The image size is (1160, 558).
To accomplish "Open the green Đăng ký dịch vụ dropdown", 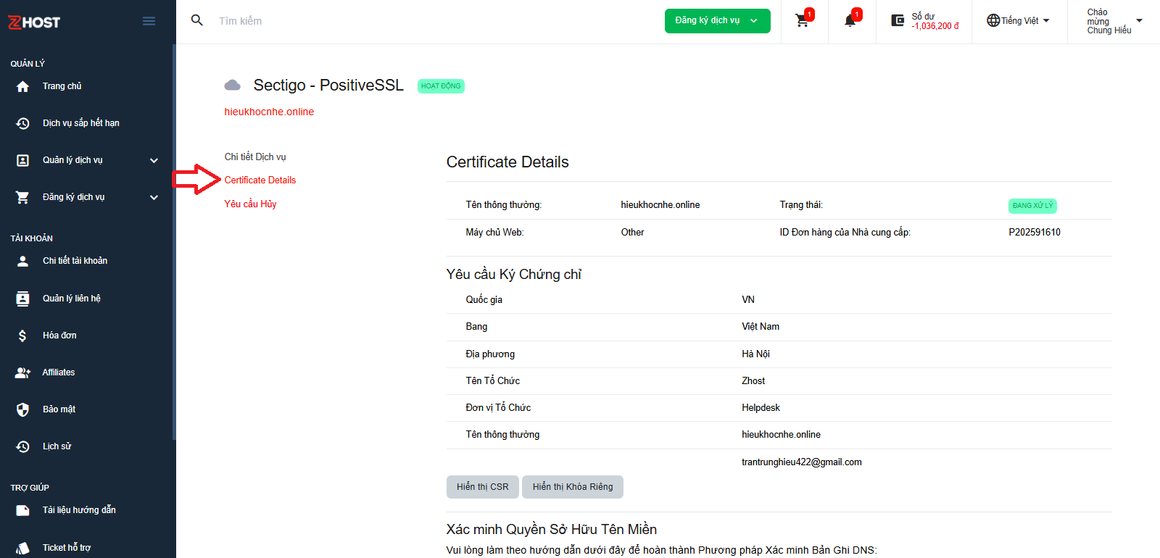I will point(717,20).
